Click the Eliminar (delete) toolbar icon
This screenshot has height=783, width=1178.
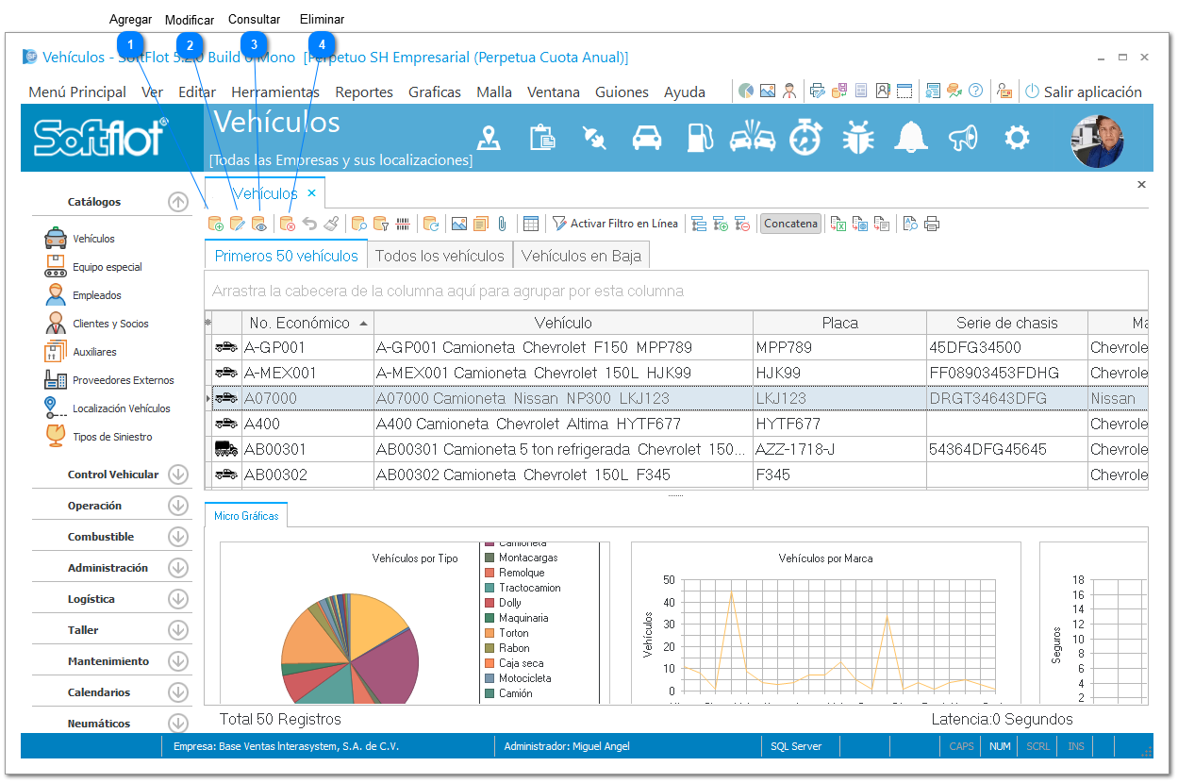point(288,224)
